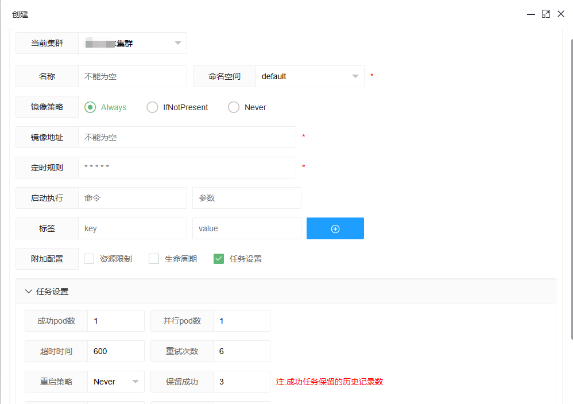Click the 创建 dialog title text

tap(20, 14)
